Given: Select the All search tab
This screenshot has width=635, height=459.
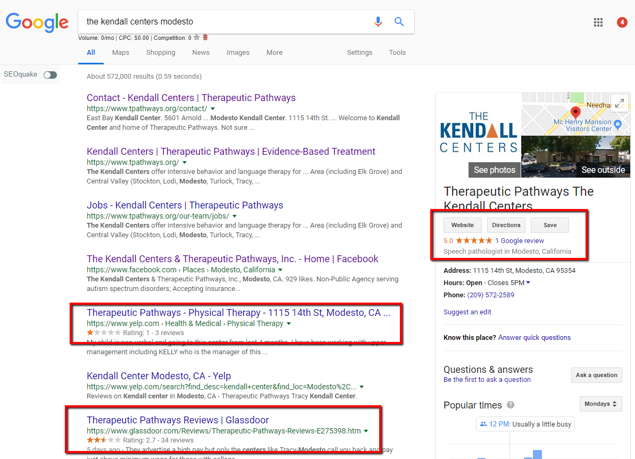Looking at the screenshot, I should coord(91,53).
